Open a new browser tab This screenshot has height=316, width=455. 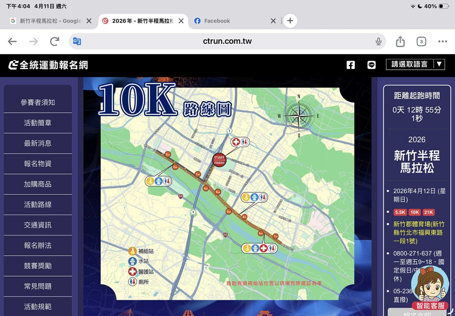point(290,21)
